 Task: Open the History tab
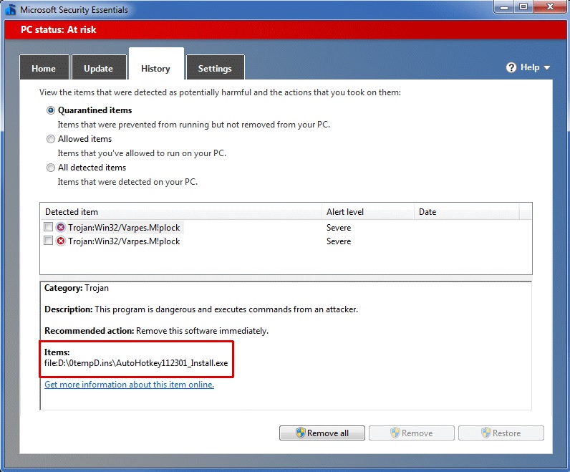[x=156, y=65]
